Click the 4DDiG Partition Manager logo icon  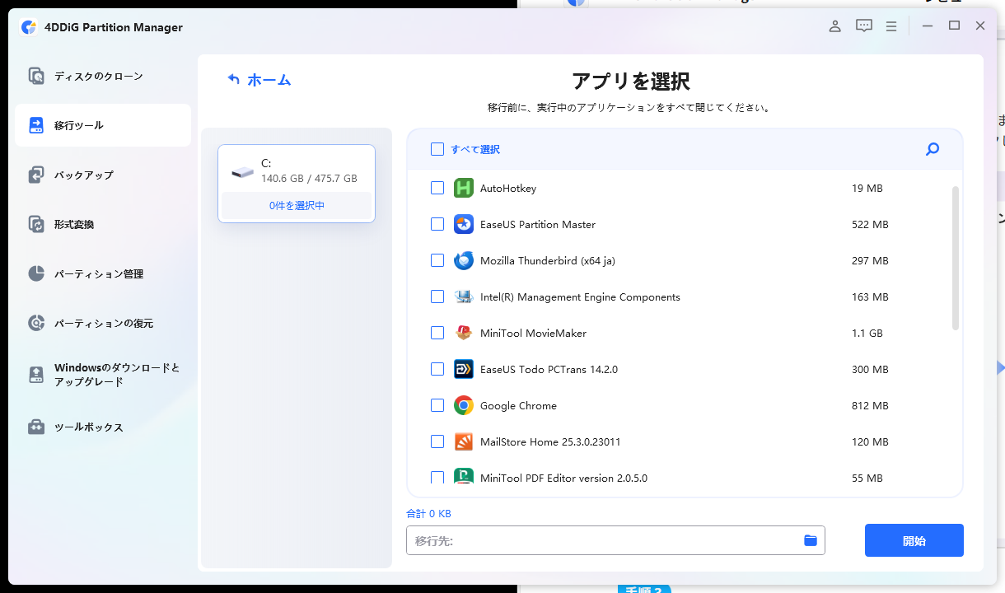tap(29, 27)
